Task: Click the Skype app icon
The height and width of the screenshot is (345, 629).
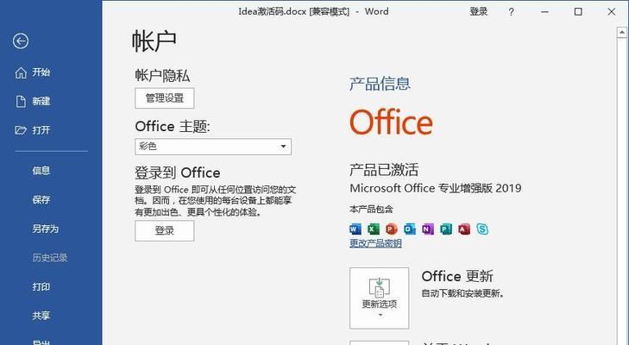Action: click(x=482, y=229)
